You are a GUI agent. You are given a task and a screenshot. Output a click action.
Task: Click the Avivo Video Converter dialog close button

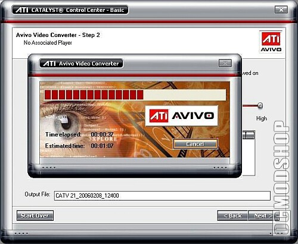225,63
